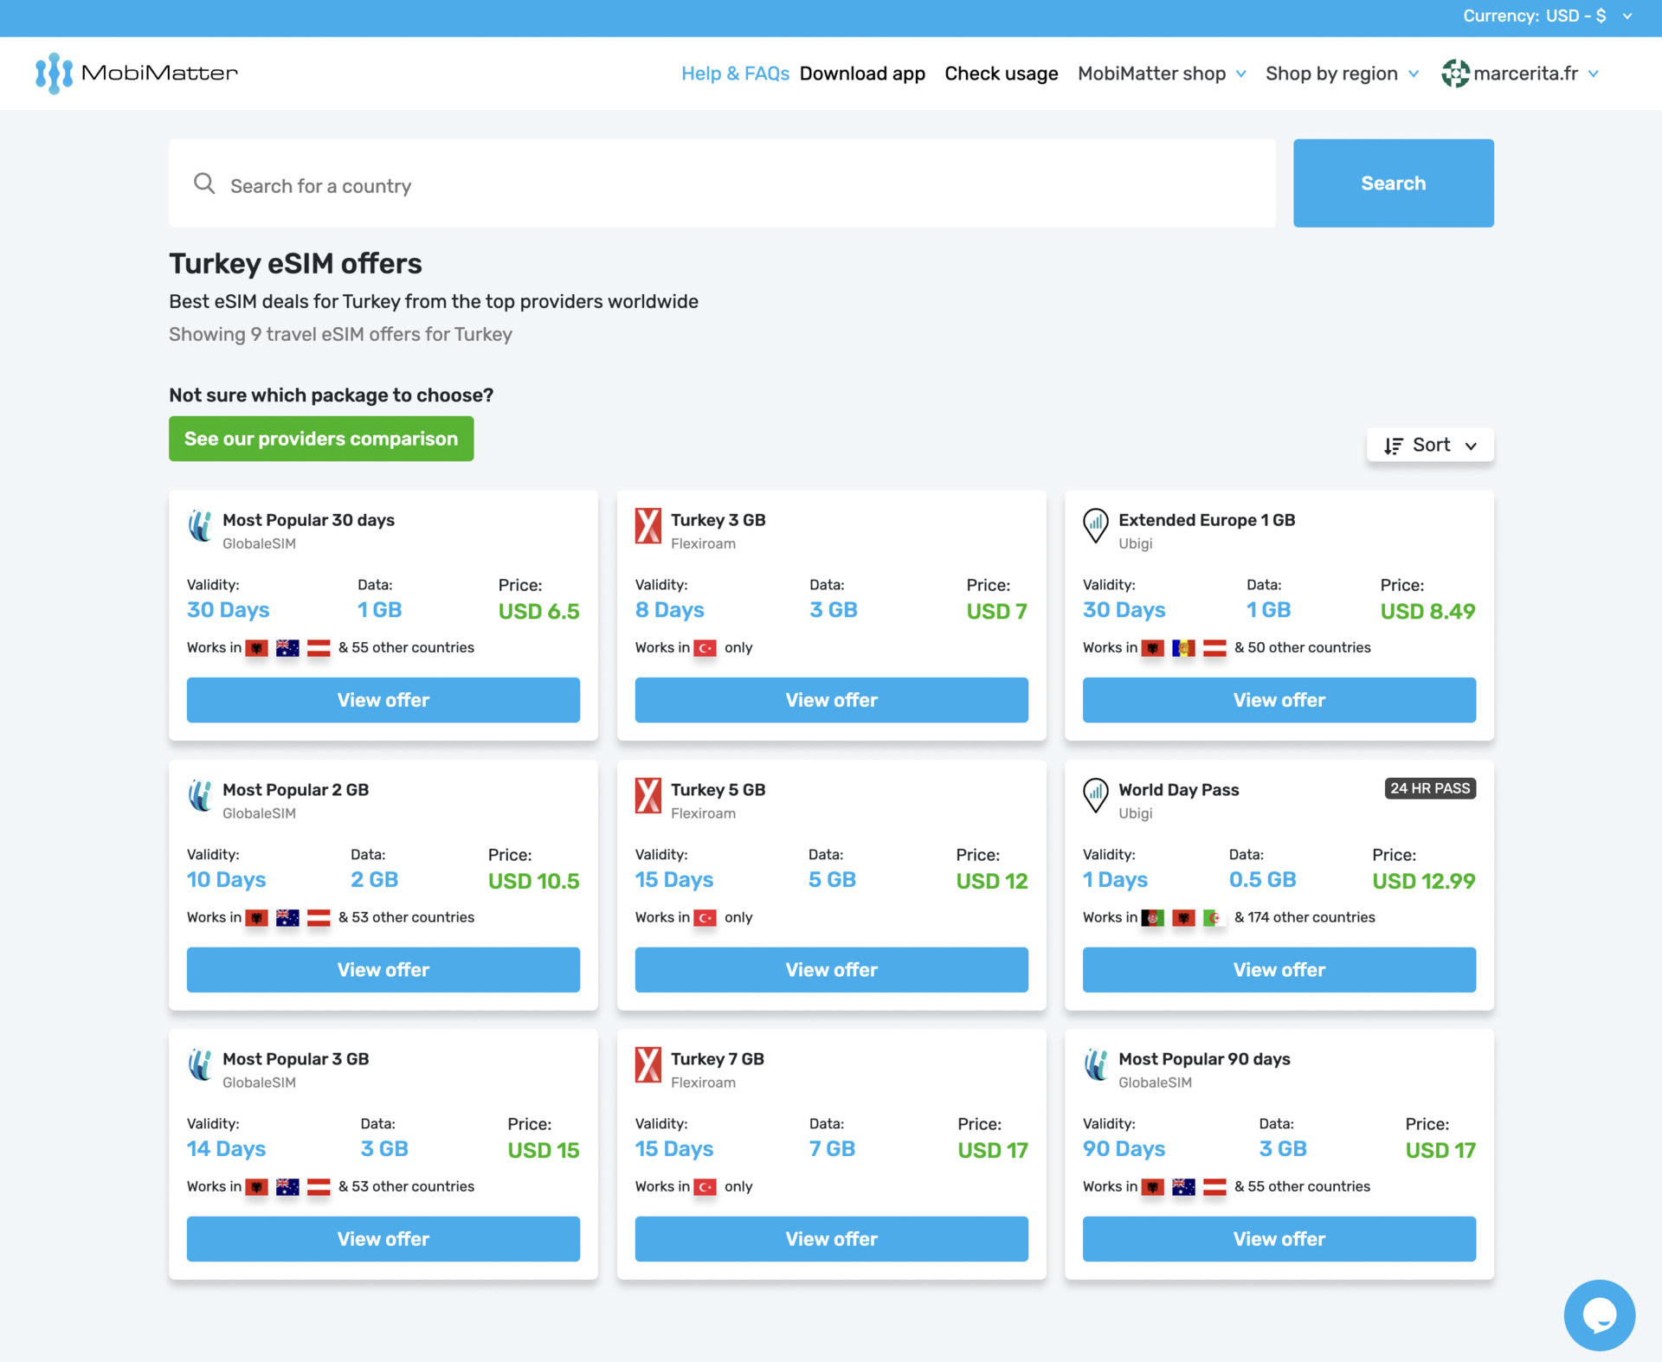Click marcerita.fr user avatar icon
Image resolution: width=1662 pixels, height=1362 pixels.
pyautogui.click(x=1455, y=74)
